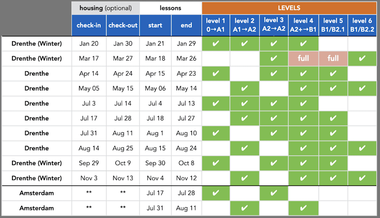Click the Aug 24 end date cell

186,148
